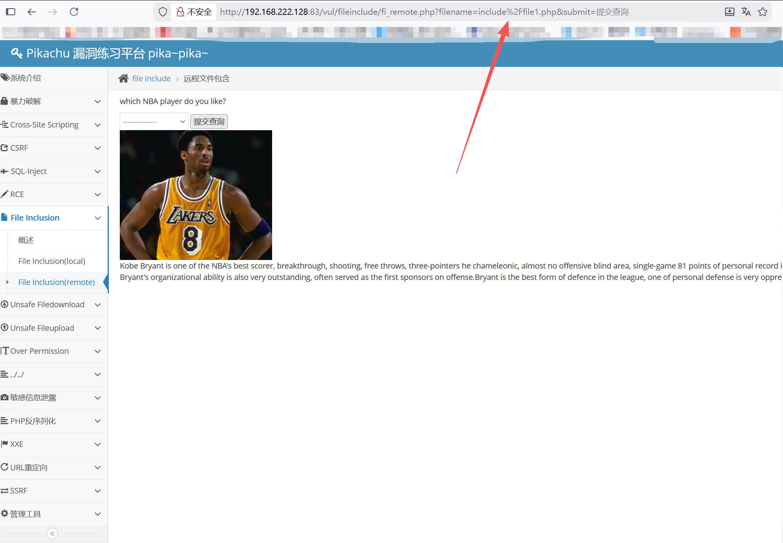Click the install/download page icon

tap(729, 12)
